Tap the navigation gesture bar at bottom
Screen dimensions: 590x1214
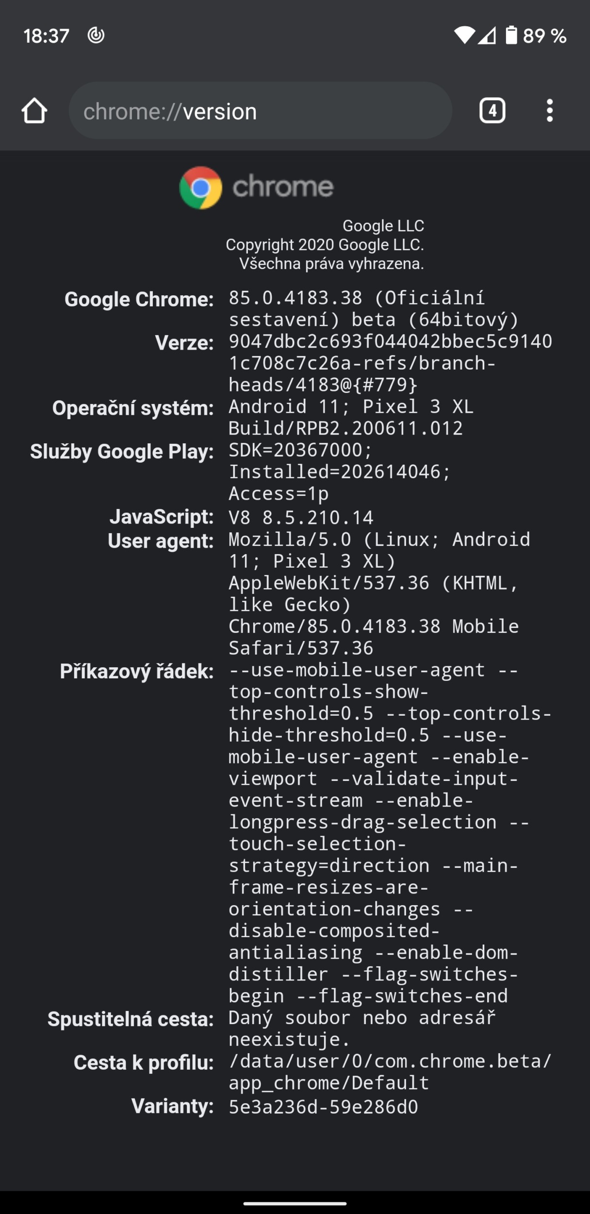click(x=295, y=1203)
